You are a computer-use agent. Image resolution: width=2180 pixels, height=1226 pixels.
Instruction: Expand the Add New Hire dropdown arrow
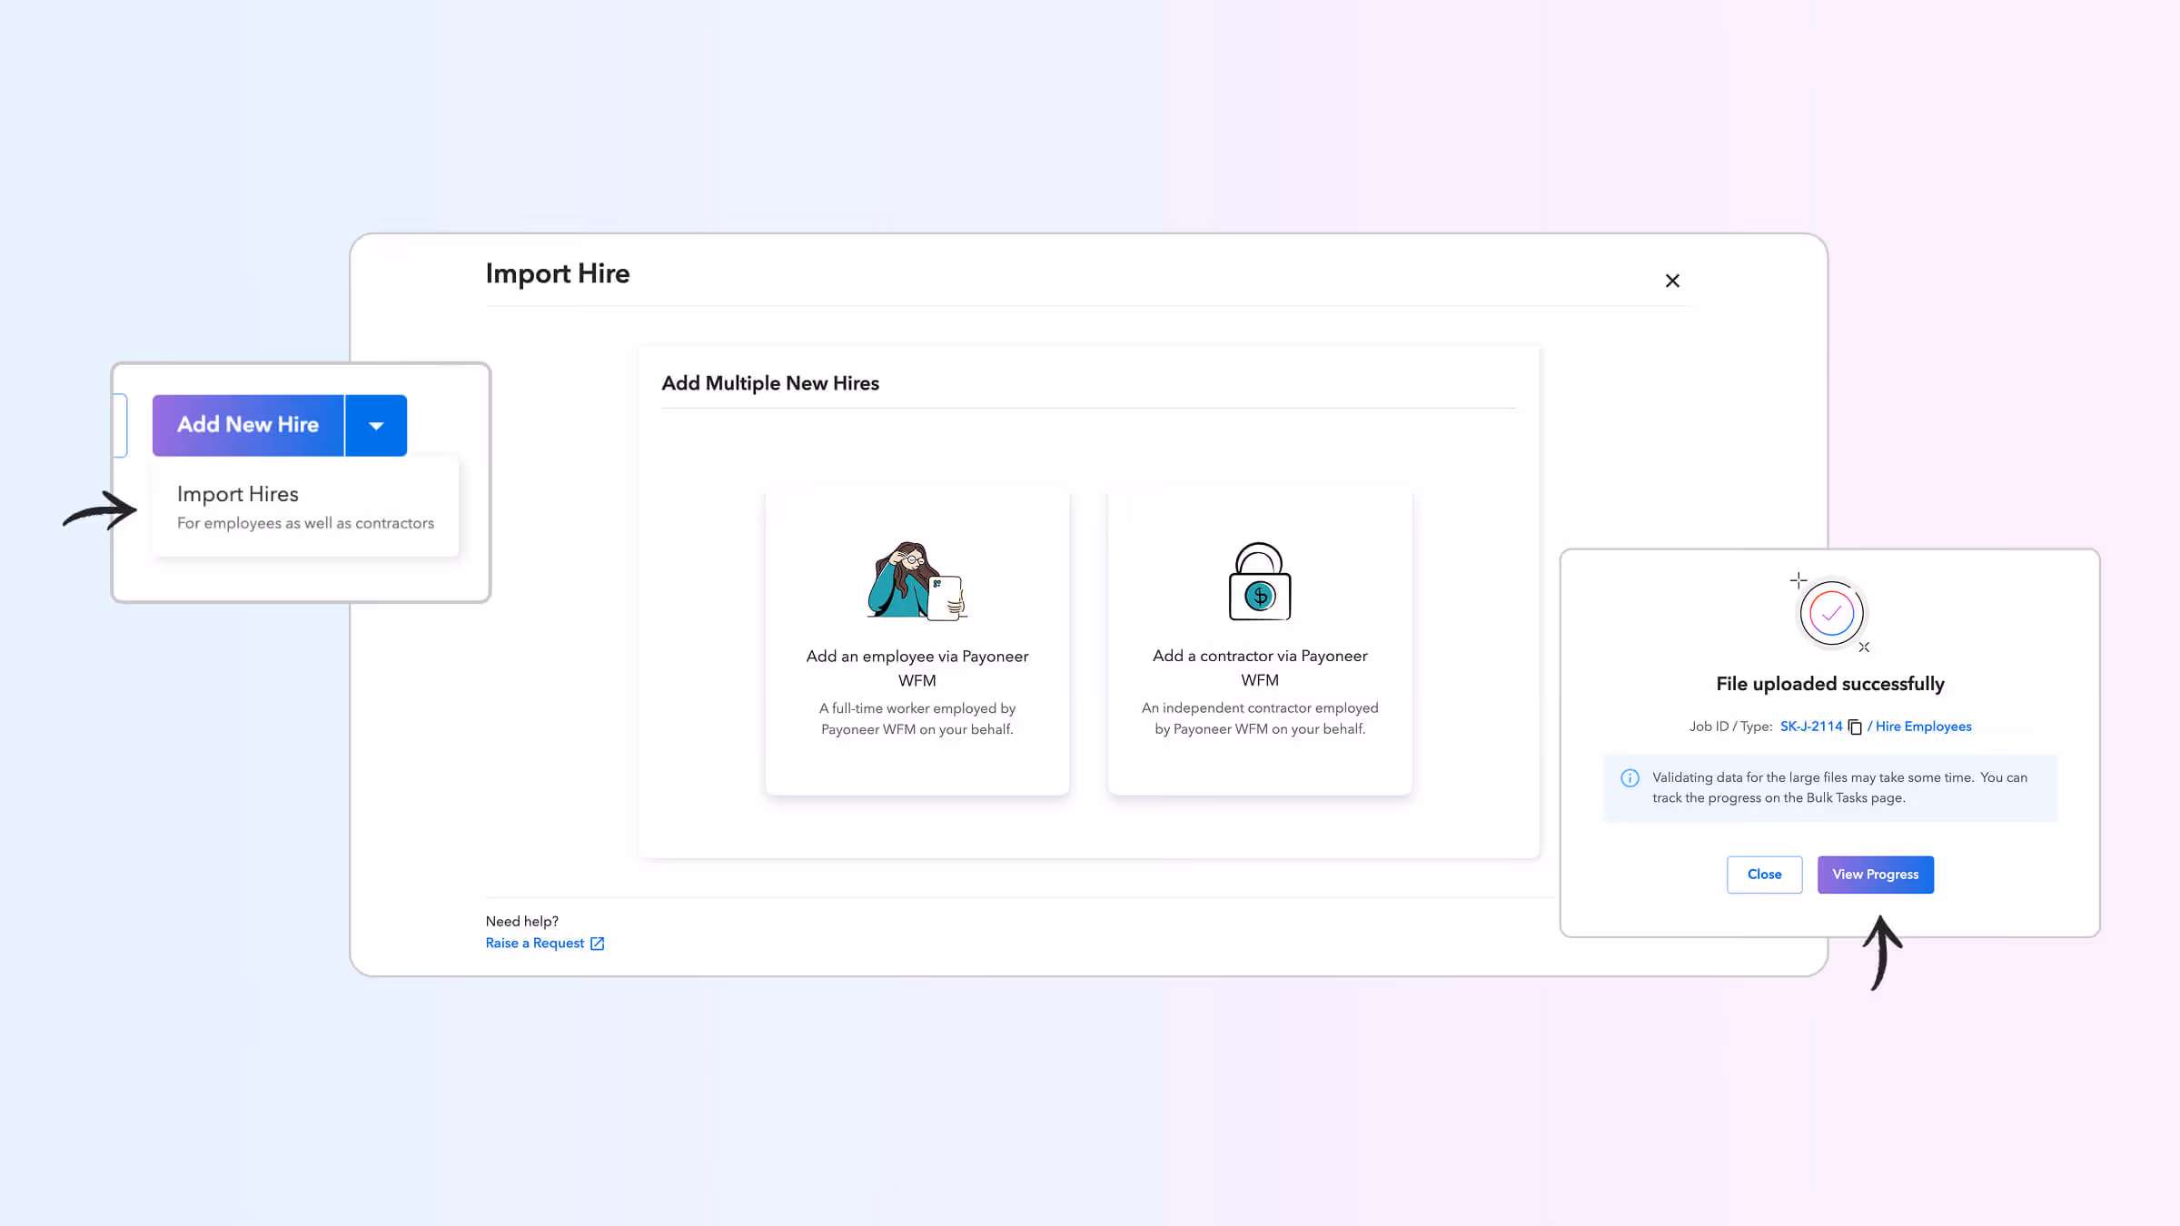coord(376,425)
